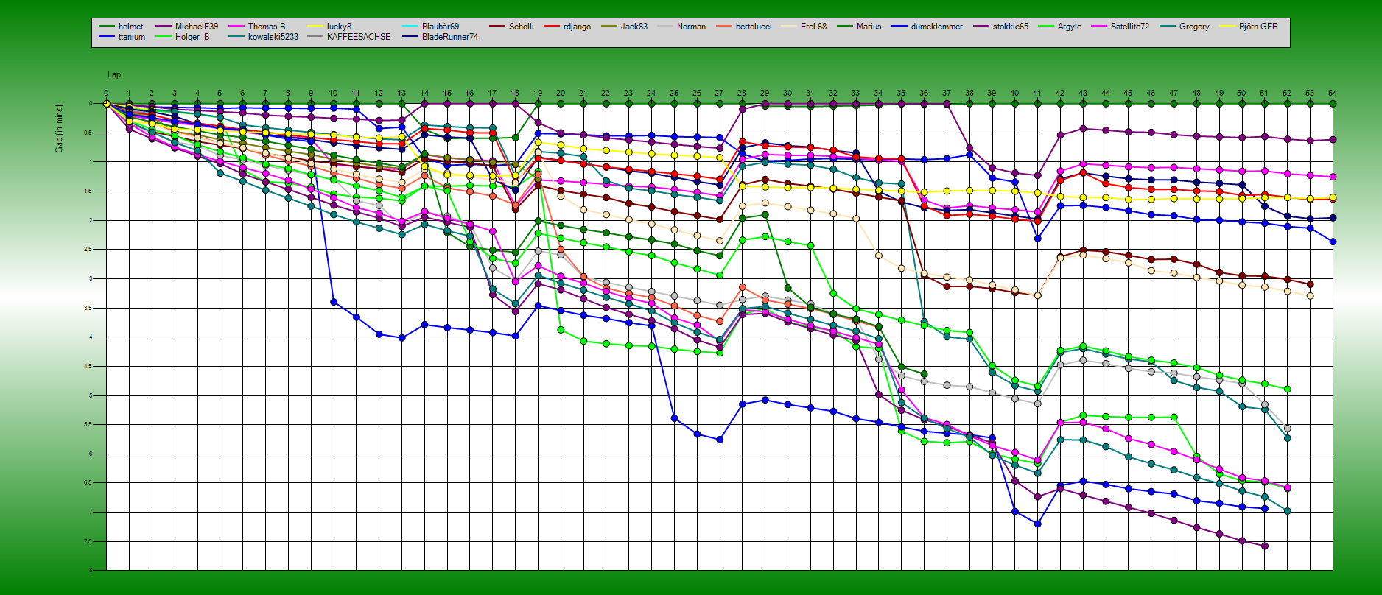The width and height of the screenshot is (1382, 595).
Task: Select dumeklemmer legend label
Action: (x=936, y=27)
